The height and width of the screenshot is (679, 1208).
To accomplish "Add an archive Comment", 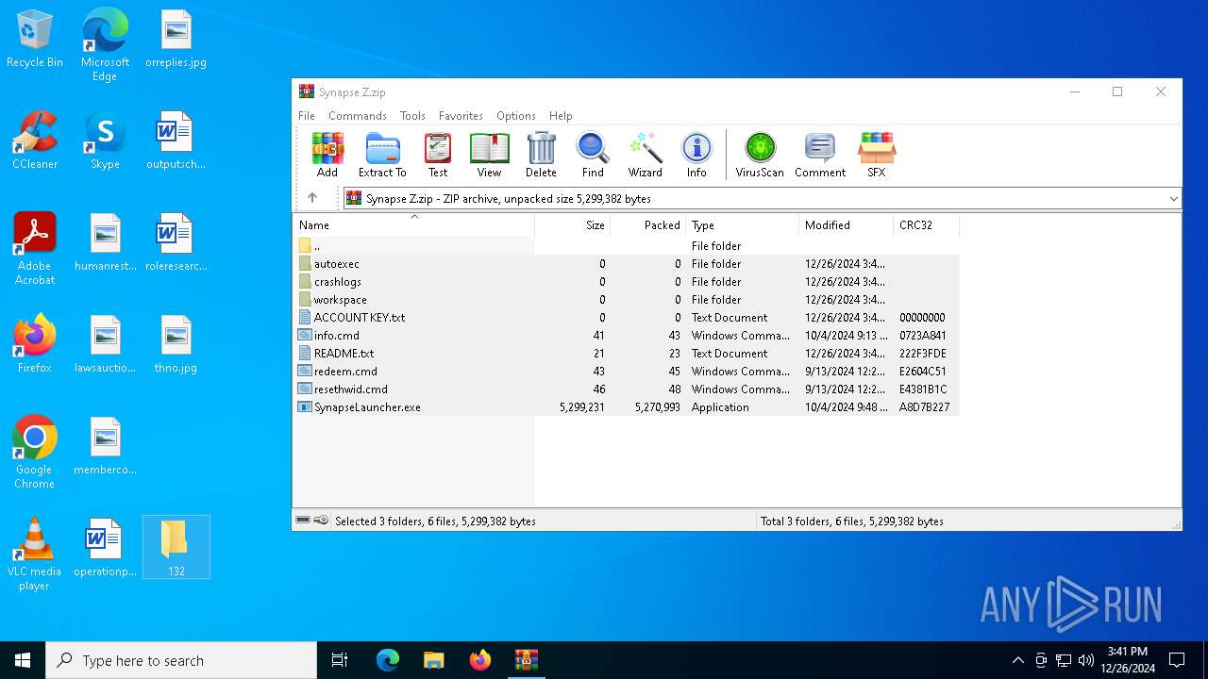I will tap(820, 155).
